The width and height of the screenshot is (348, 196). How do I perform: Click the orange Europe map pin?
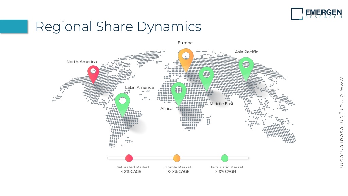tap(186, 60)
